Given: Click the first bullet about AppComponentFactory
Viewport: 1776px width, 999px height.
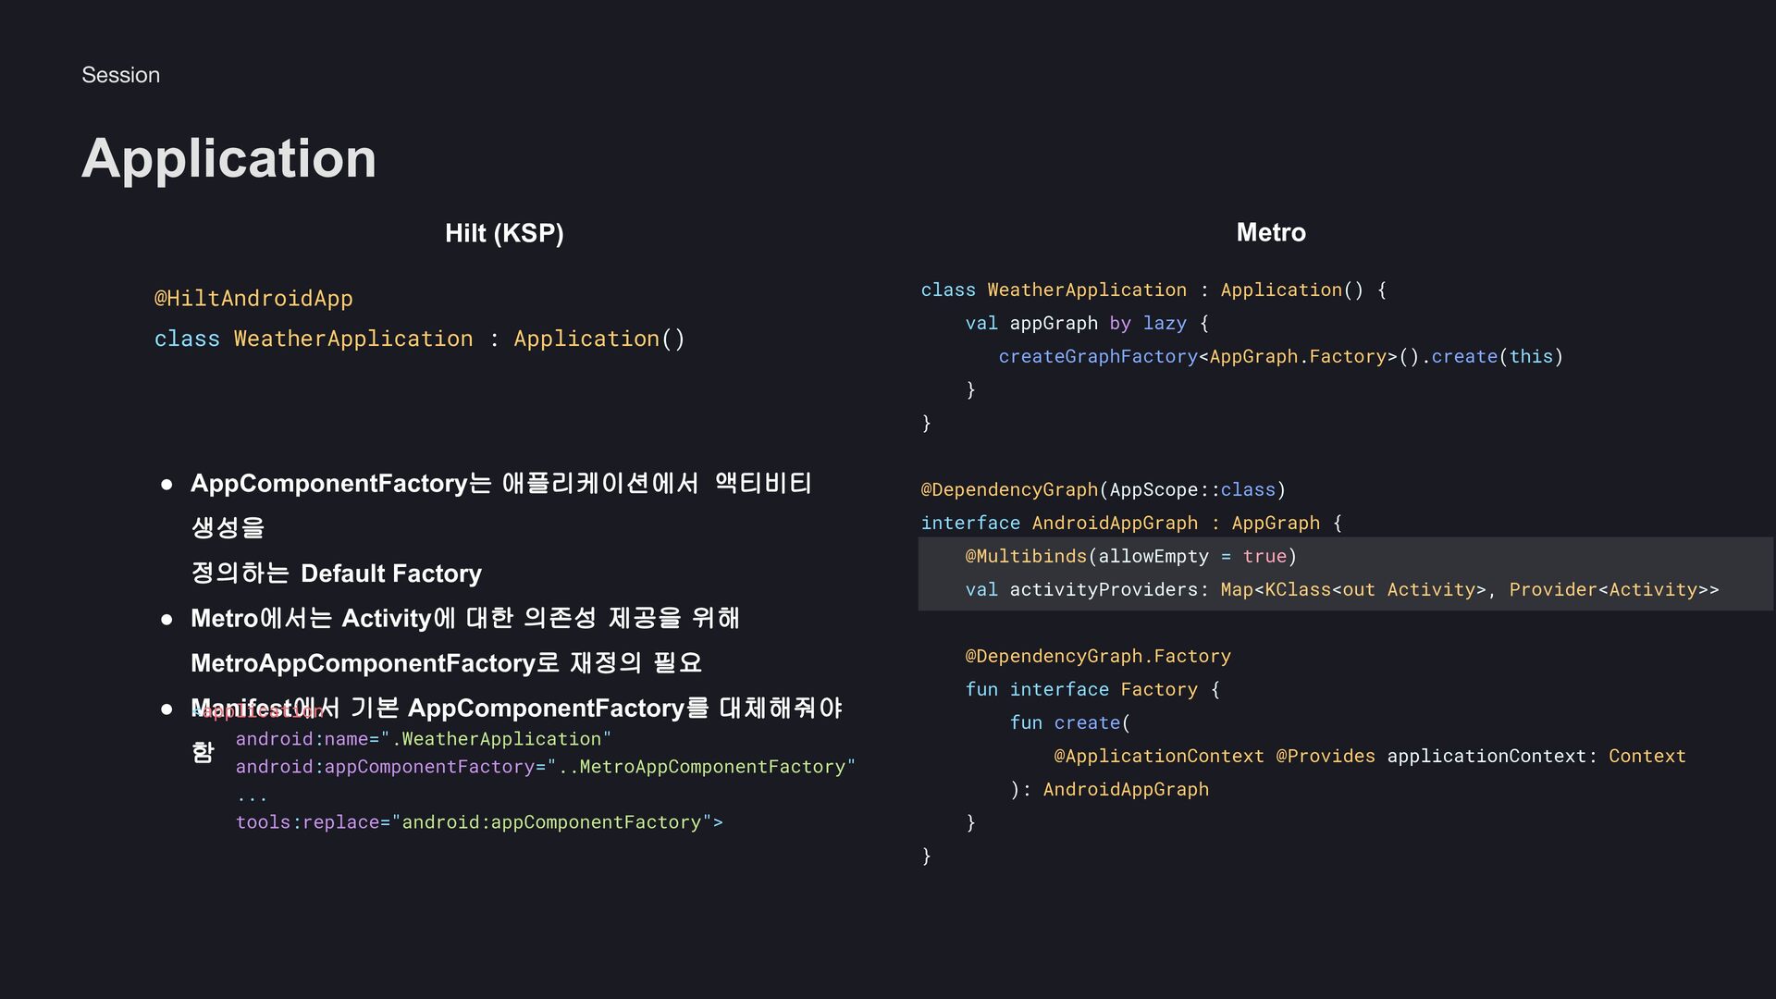Looking at the screenshot, I should coord(499,484).
